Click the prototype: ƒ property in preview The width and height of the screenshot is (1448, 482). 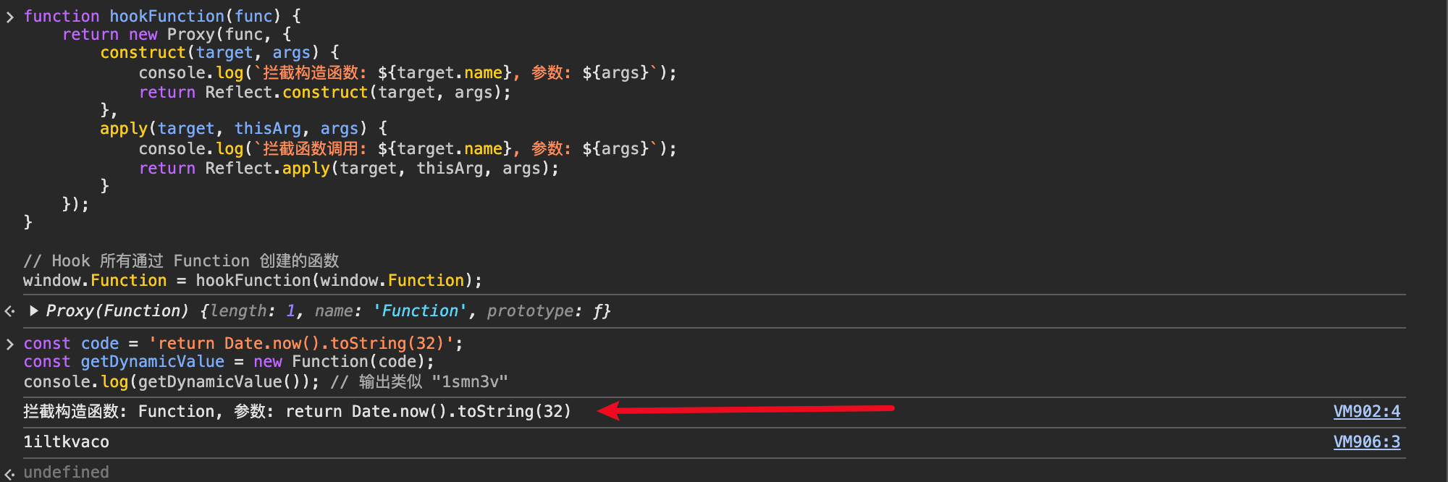[x=548, y=311]
